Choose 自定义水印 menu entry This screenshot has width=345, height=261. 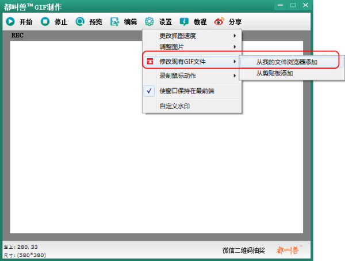pyautogui.click(x=192, y=106)
